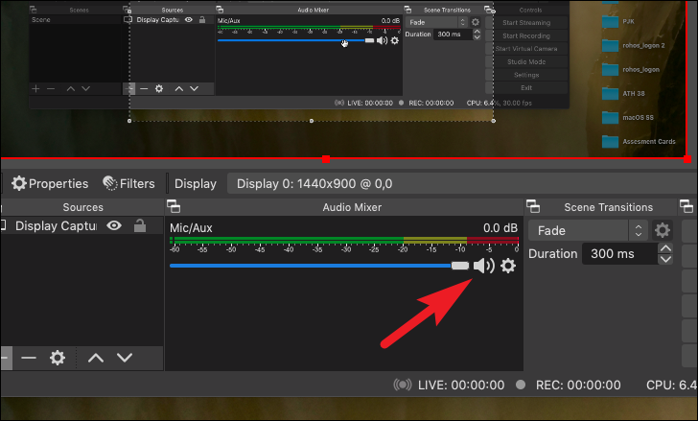The width and height of the screenshot is (698, 421).
Task: Remove scene with previewed Scenes minus icon
Action: (x=51, y=88)
